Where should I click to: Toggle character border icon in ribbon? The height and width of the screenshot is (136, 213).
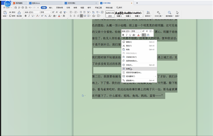[x=64, y=16]
